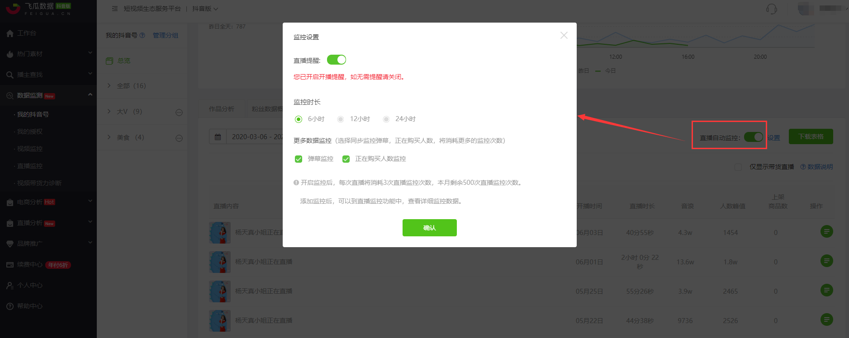Switch to the 粉丝数据 tab
This screenshot has height=338, width=849.
(x=267, y=109)
